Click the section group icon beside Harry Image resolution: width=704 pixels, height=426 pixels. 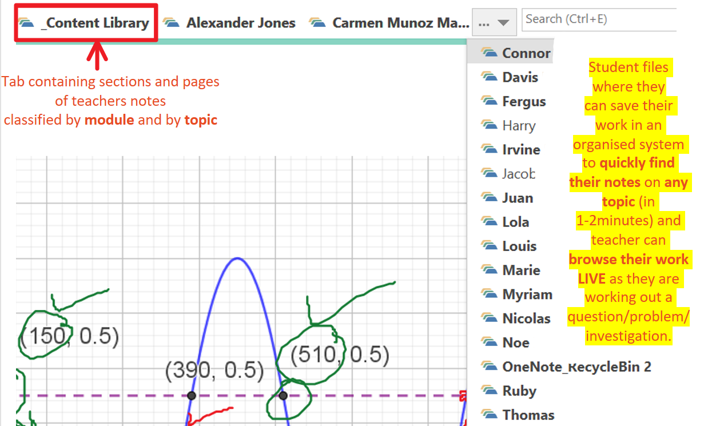(x=490, y=125)
